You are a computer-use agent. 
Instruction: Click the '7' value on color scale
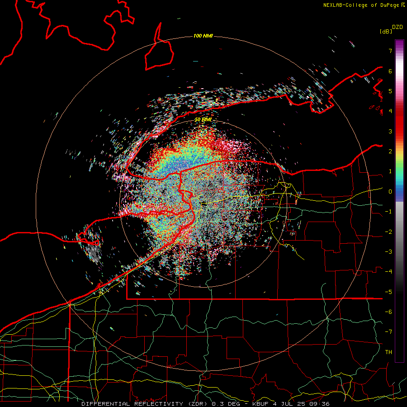point(390,51)
